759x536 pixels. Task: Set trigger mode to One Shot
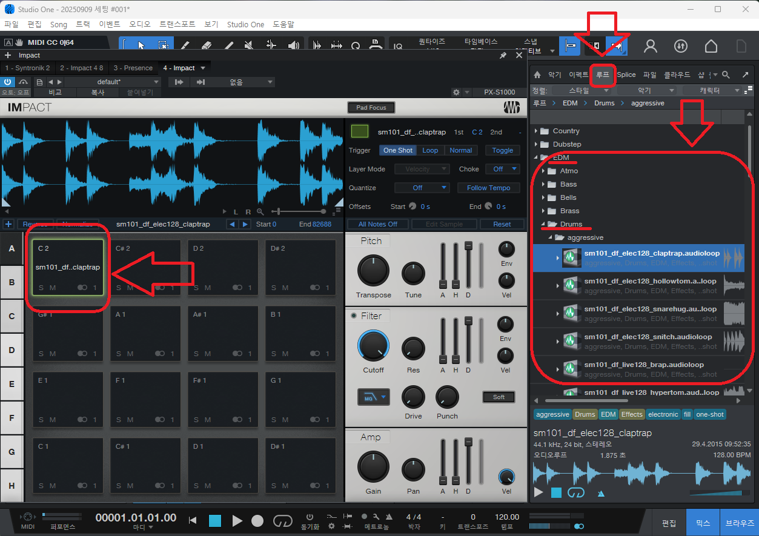click(x=398, y=150)
